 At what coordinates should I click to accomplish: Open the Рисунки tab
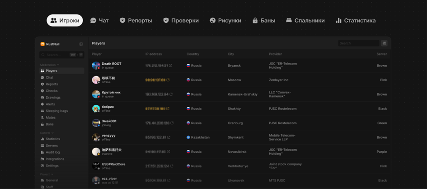coord(226,20)
